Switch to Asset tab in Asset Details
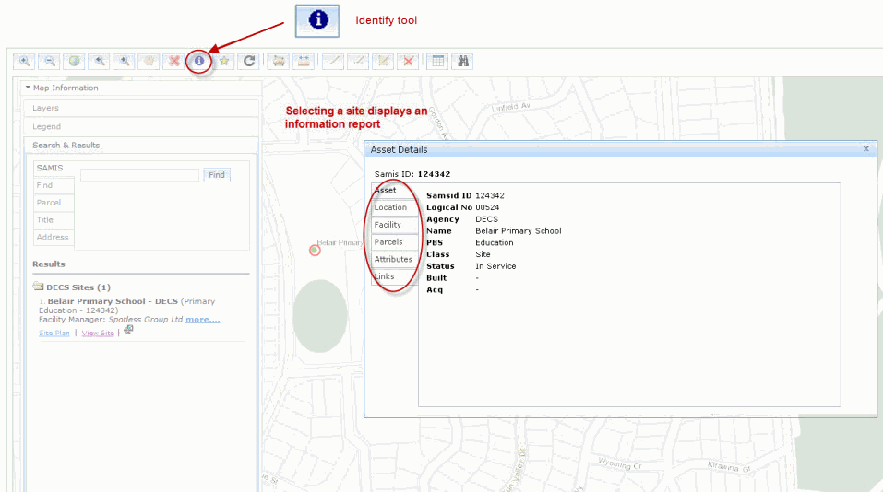This screenshot has height=492, width=883. pyautogui.click(x=395, y=191)
